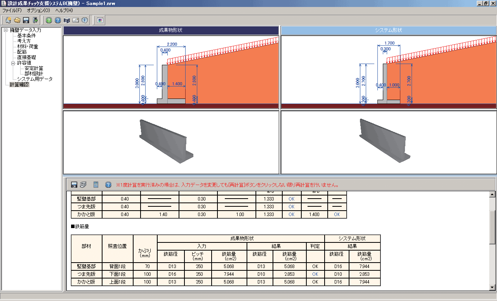The image size is (497, 301).
Task: Click the envelope mail toolbar icon
Action: [x=76, y=21]
